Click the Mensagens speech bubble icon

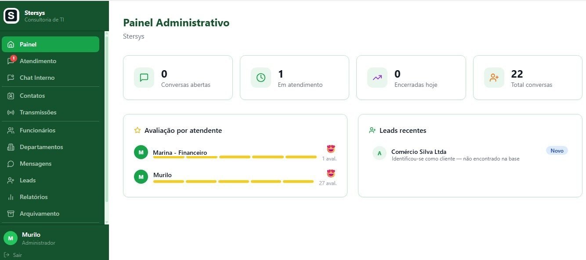tap(11, 164)
